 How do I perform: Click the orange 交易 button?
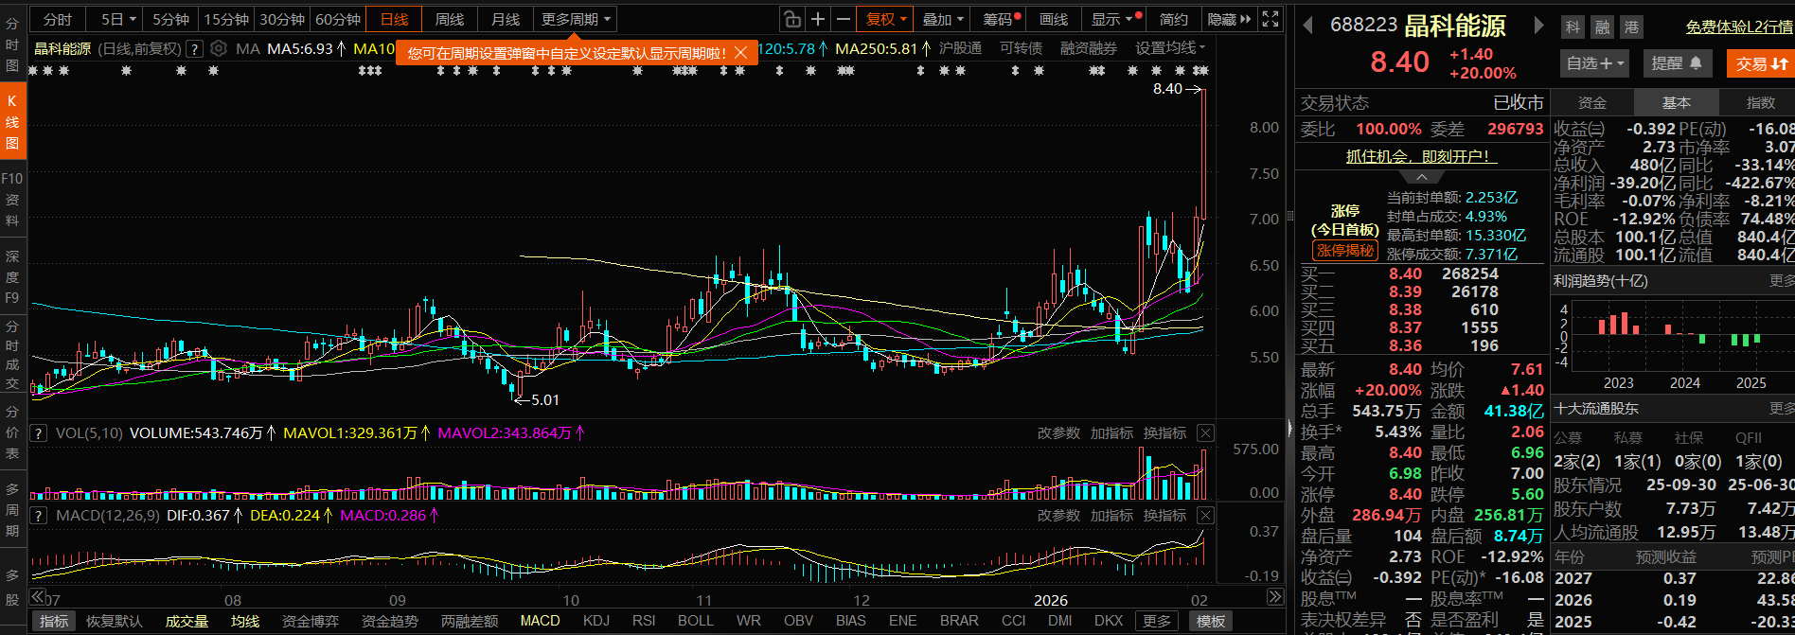click(x=1761, y=63)
